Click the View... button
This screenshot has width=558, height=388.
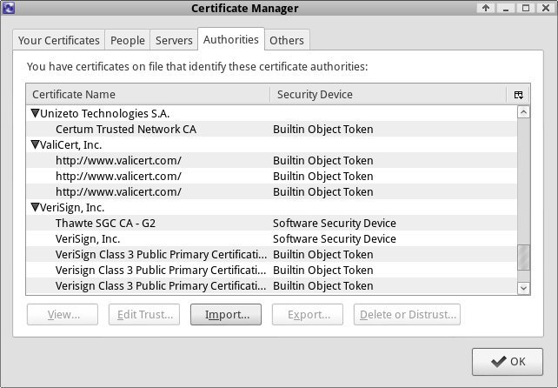(63, 315)
